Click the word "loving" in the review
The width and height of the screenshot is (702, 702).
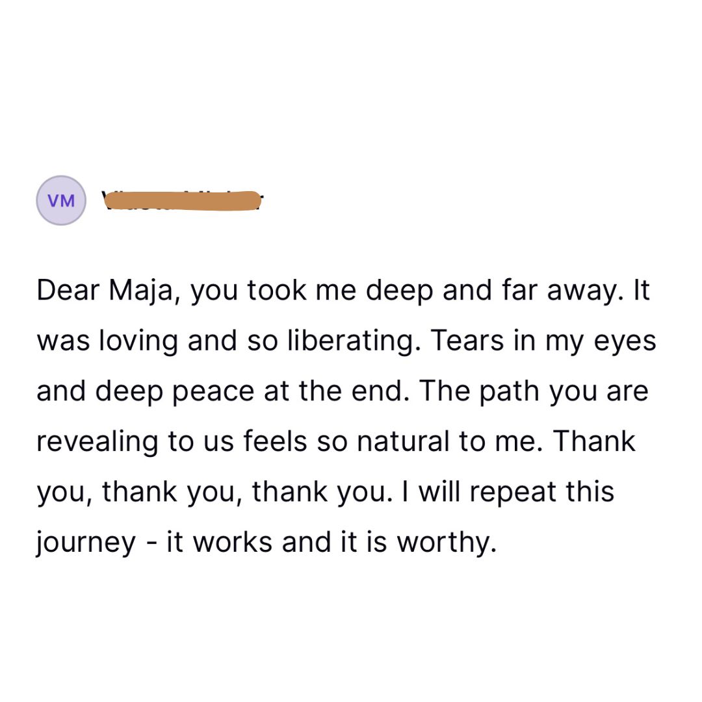click(139, 341)
